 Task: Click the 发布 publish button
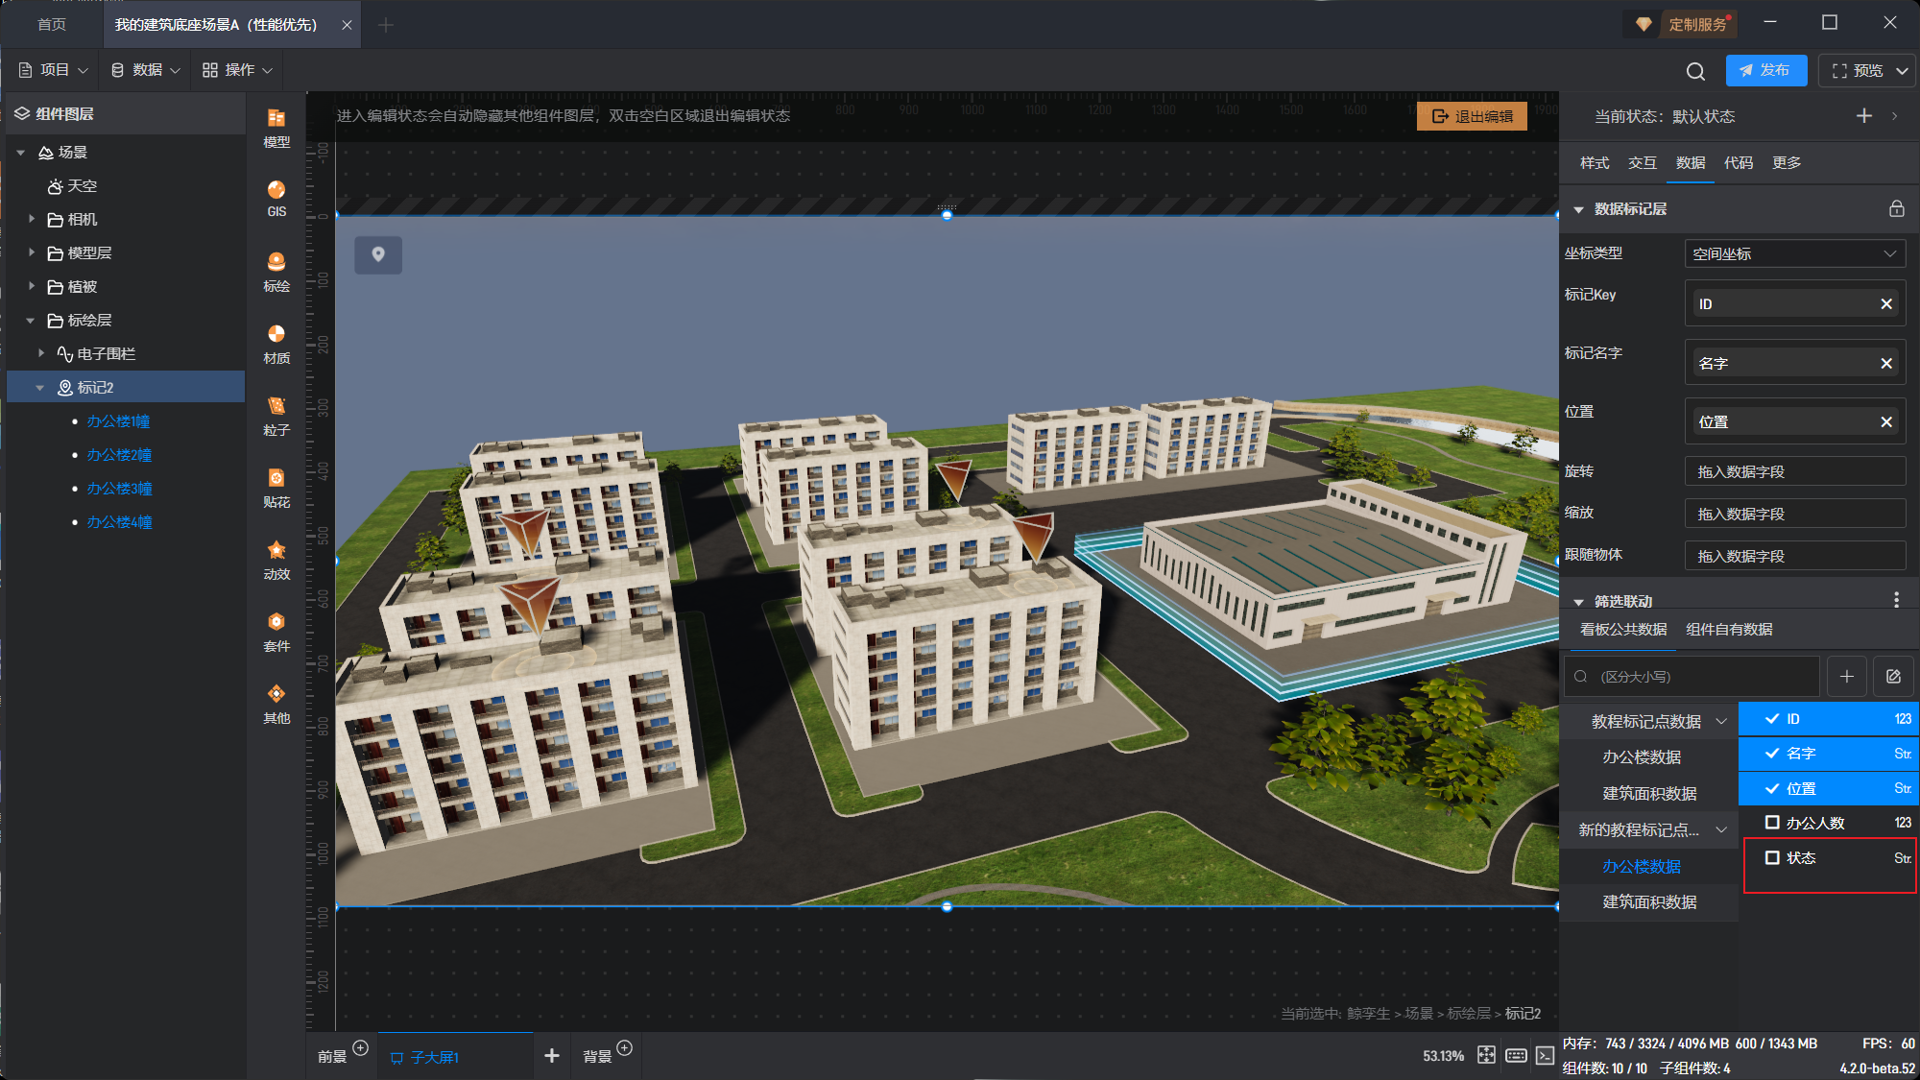tap(1765, 70)
